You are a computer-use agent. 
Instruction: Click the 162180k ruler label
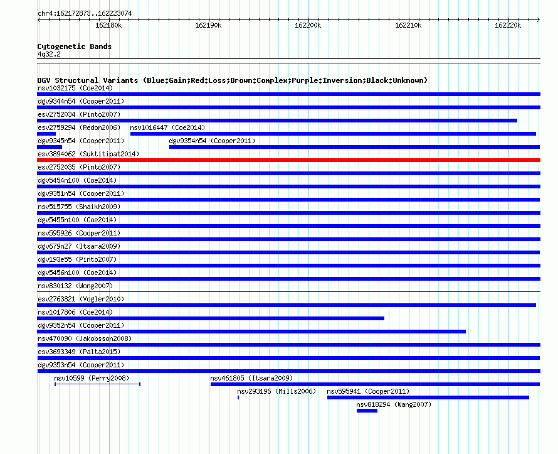click(108, 25)
